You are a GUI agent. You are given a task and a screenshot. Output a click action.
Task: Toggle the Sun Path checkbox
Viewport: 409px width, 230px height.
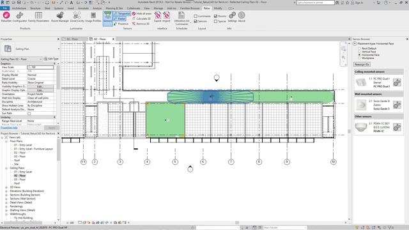pyautogui.click(x=29, y=114)
